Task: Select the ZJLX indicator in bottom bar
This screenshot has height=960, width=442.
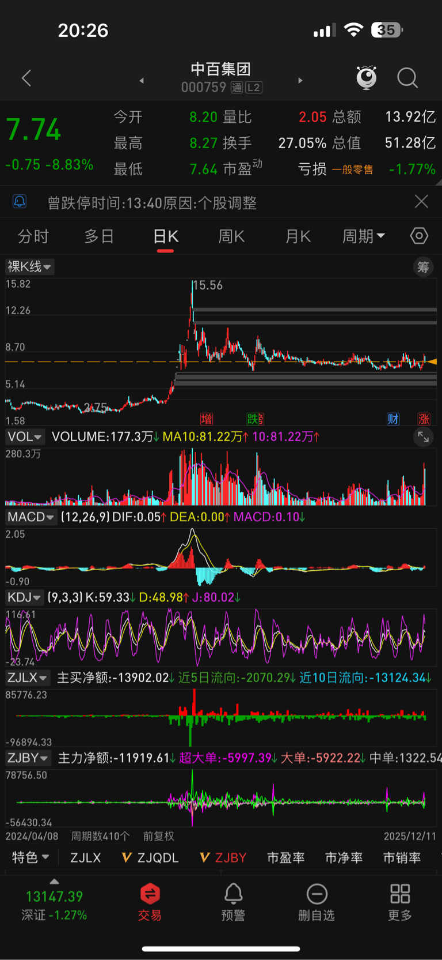Action: (x=86, y=858)
